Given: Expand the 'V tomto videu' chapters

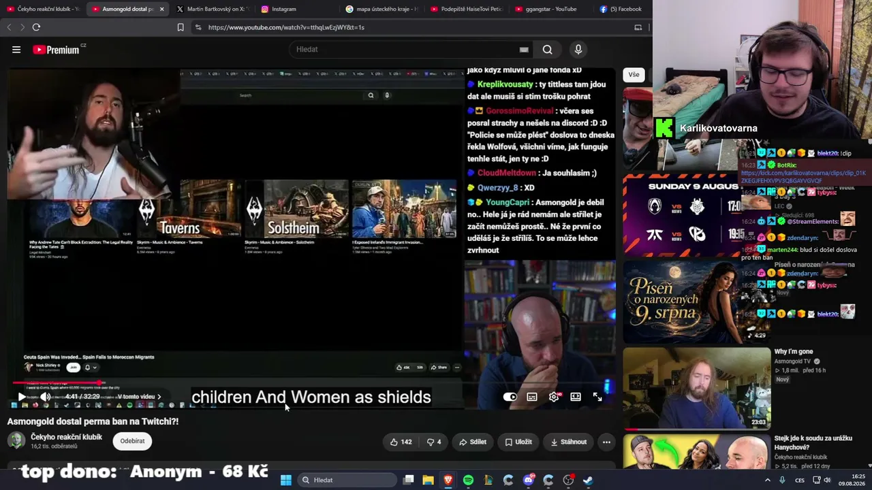Looking at the screenshot, I should click(x=140, y=397).
